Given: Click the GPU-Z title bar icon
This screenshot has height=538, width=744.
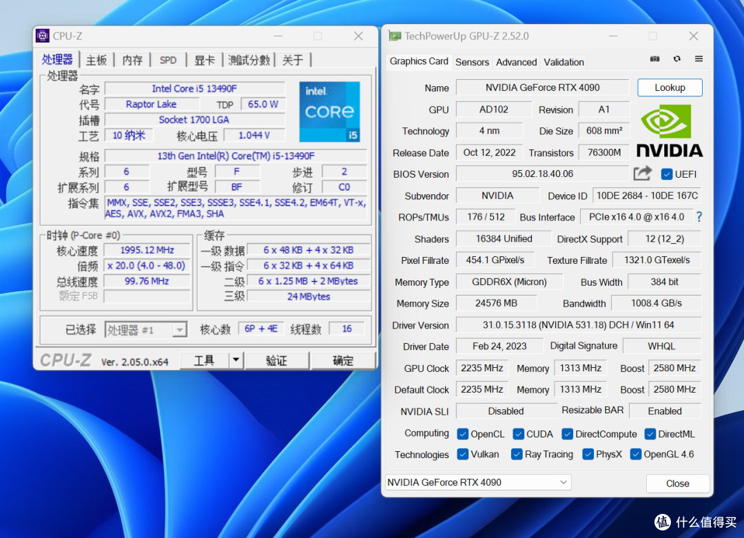Looking at the screenshot, I should pos(394,36).
